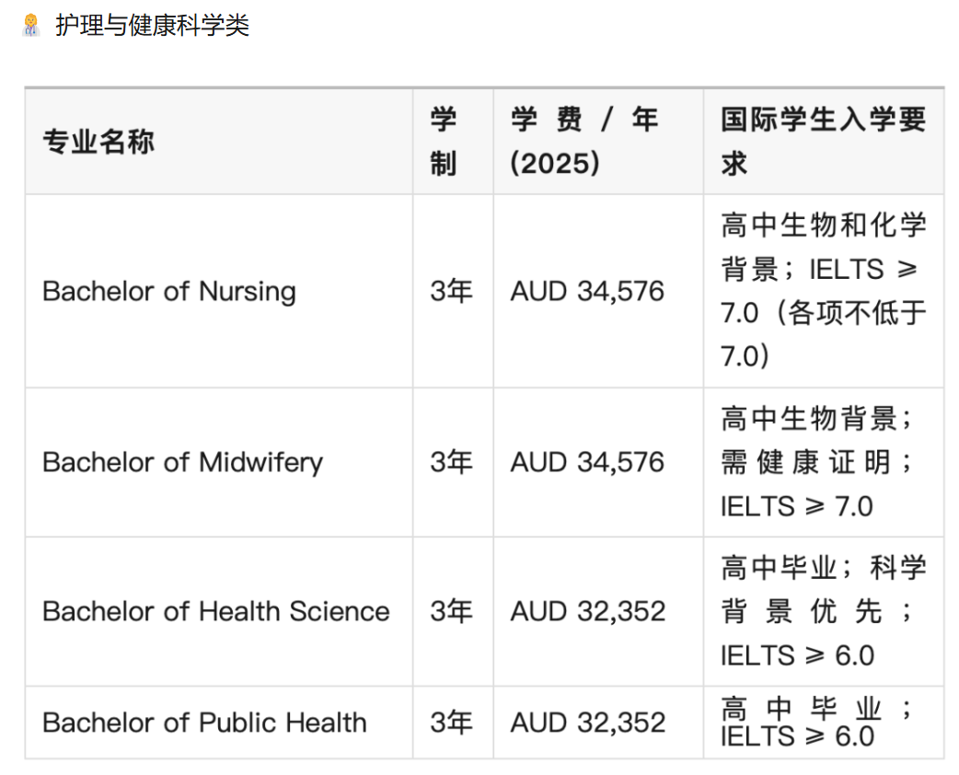This screenshot has height=775, width=959.
Task: Click the Nursing row's AUD 34,576 fee
Action: [x=587, y=292]
